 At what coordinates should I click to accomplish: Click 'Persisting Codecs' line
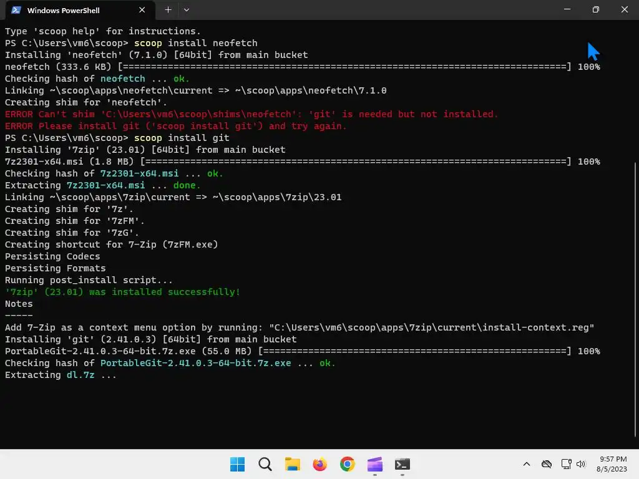52,256
